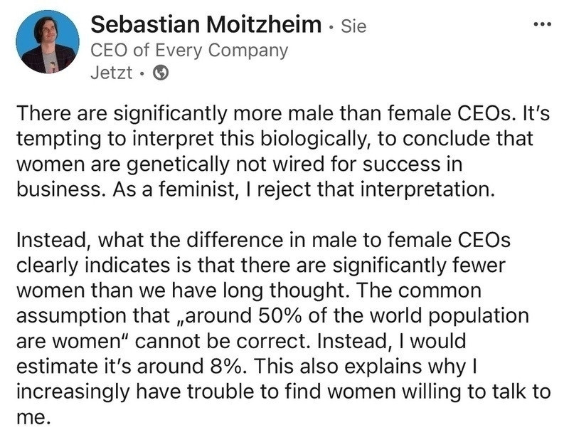Open Sebastian Moitzheim's profile photo
The image size is (569, 440).
(47, 42)
